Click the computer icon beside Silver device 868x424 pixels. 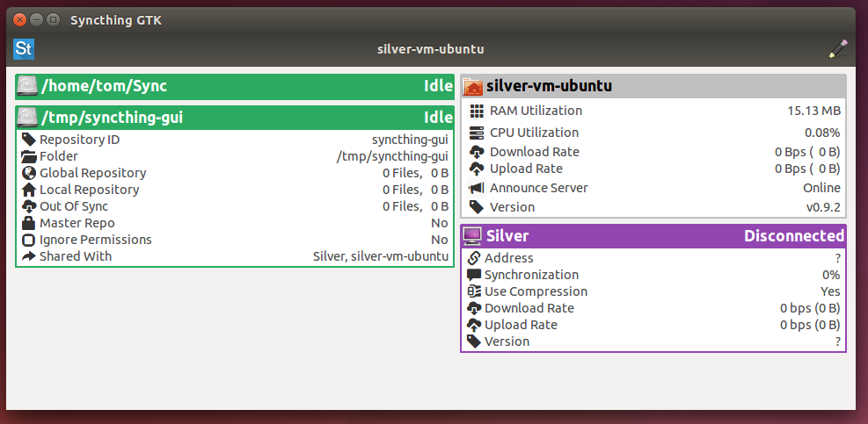pyautogui.click(x=472, y=236)
